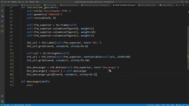Image resolution: width=189 pixels, height=106 pixels.
Task: Switch to the demo04 estado clima app tab
Action: coord(31,5)
